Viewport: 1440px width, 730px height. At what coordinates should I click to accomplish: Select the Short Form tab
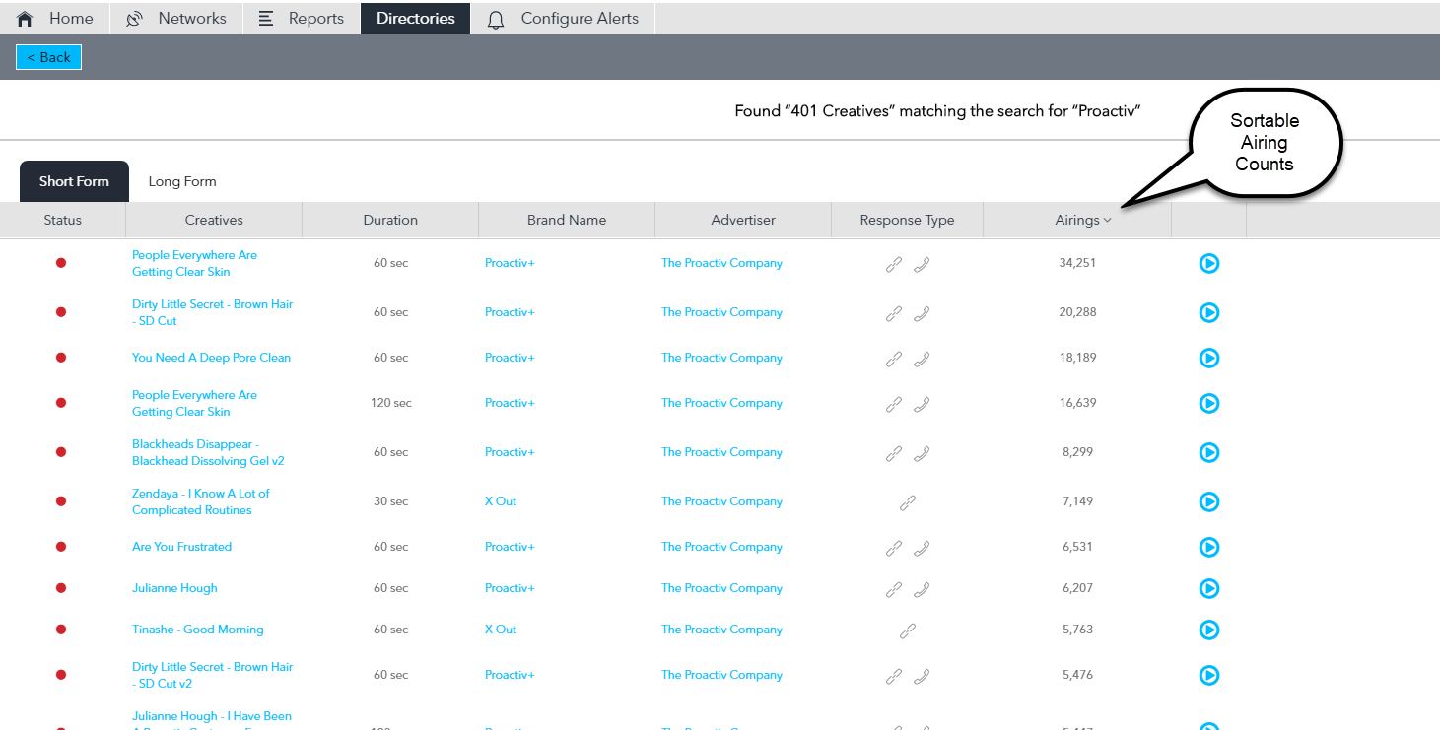[74, 181]
